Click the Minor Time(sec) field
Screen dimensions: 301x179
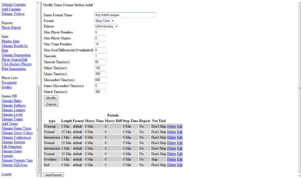100,68
